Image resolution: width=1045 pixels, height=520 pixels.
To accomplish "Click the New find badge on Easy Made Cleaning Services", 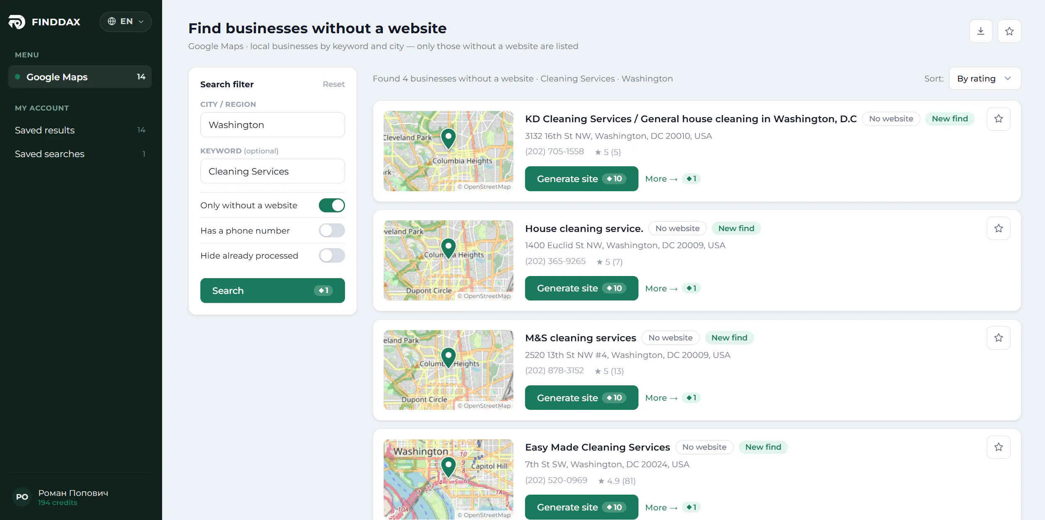I will pos(763,447).
